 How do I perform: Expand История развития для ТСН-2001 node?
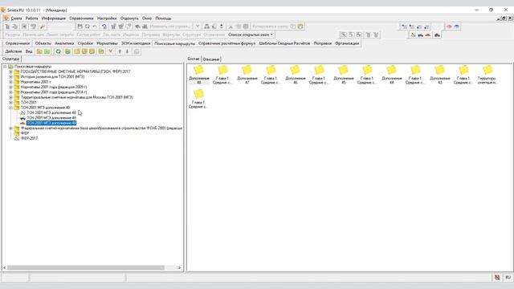pos(10,77)
